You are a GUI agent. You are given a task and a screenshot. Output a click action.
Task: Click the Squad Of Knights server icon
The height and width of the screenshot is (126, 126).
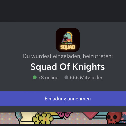tap(68, 40)
